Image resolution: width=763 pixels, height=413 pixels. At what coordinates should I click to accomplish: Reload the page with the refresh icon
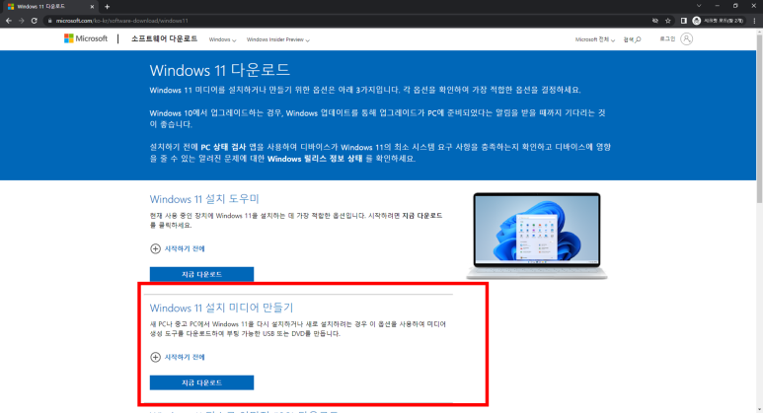pos(35,21)
